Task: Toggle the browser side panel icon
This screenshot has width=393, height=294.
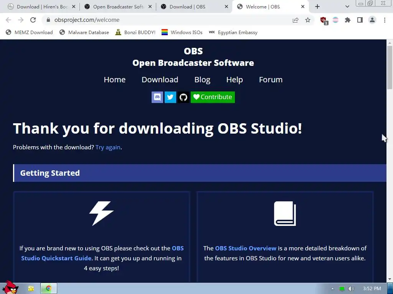Action: [x=360, y=20]
